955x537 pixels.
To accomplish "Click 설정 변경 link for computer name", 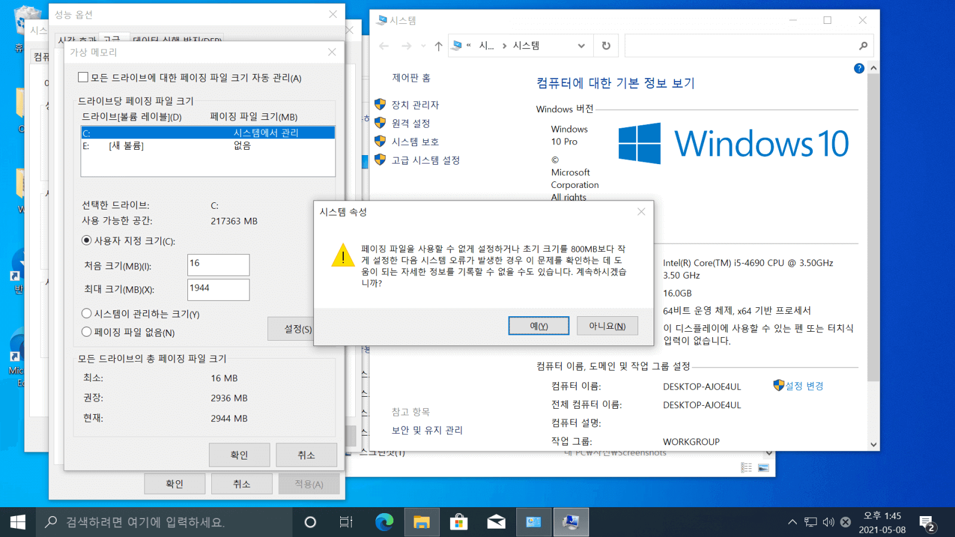I will click(x=805, y=386).
